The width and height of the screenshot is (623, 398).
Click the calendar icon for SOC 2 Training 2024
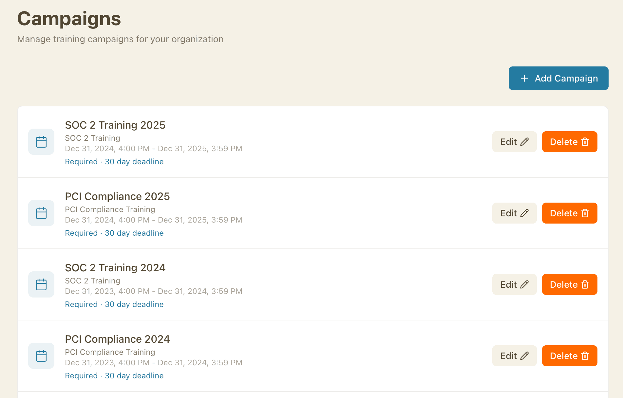[41, 284]
